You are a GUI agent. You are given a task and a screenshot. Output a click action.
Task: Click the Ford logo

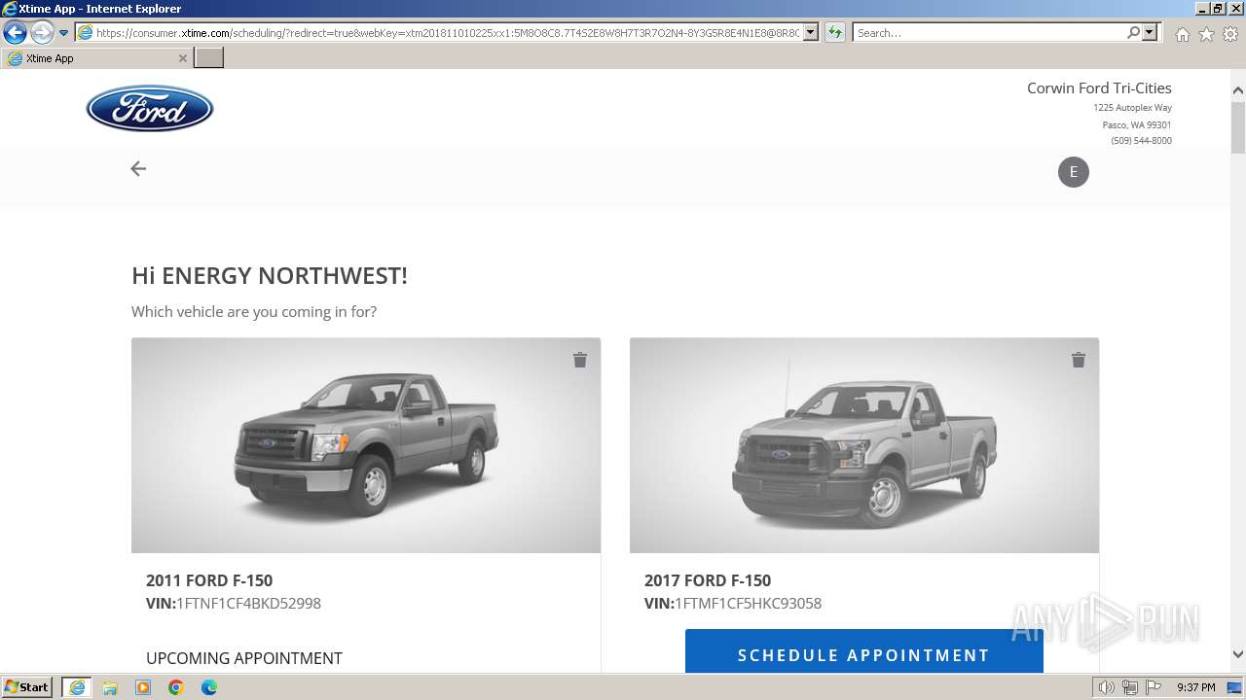pos(150,108)
